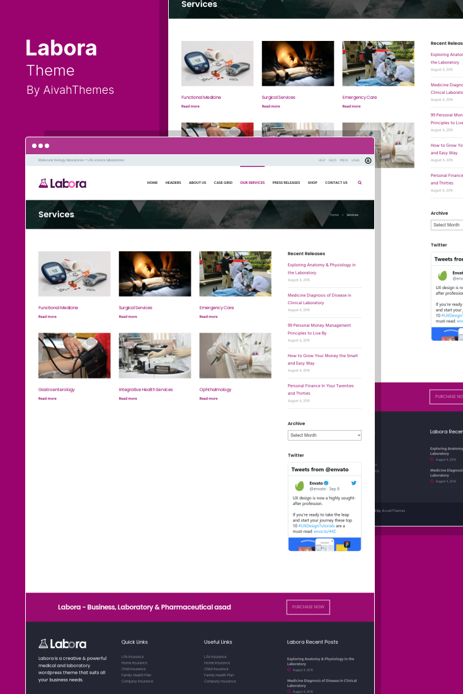Open the Ophthalmology thumbnail image
Screen dimensions: 463x694
pyautogui.click(x=236, y=355)
